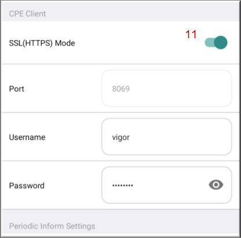241x238 pixels.
Task: Click the 8069 placeholder text
Action: [x=121, y=89]
